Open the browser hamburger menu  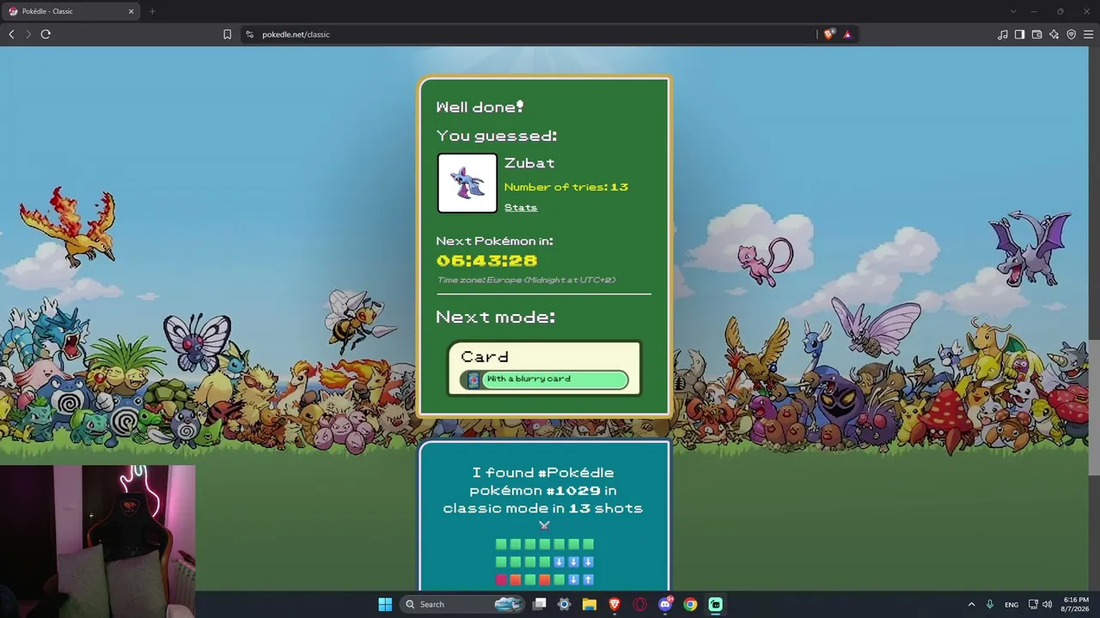tap(1088, 34)
